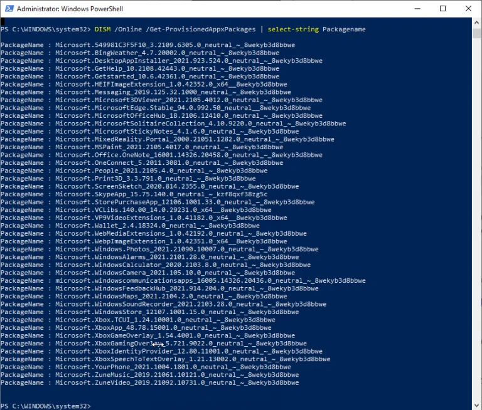Click the Microsoft.XboxGameOverlay package line
Screen dimensions: 482x410
pos(147,335)
